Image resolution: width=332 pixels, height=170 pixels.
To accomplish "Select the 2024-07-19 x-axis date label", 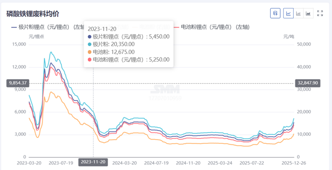I will click(156, 163).
